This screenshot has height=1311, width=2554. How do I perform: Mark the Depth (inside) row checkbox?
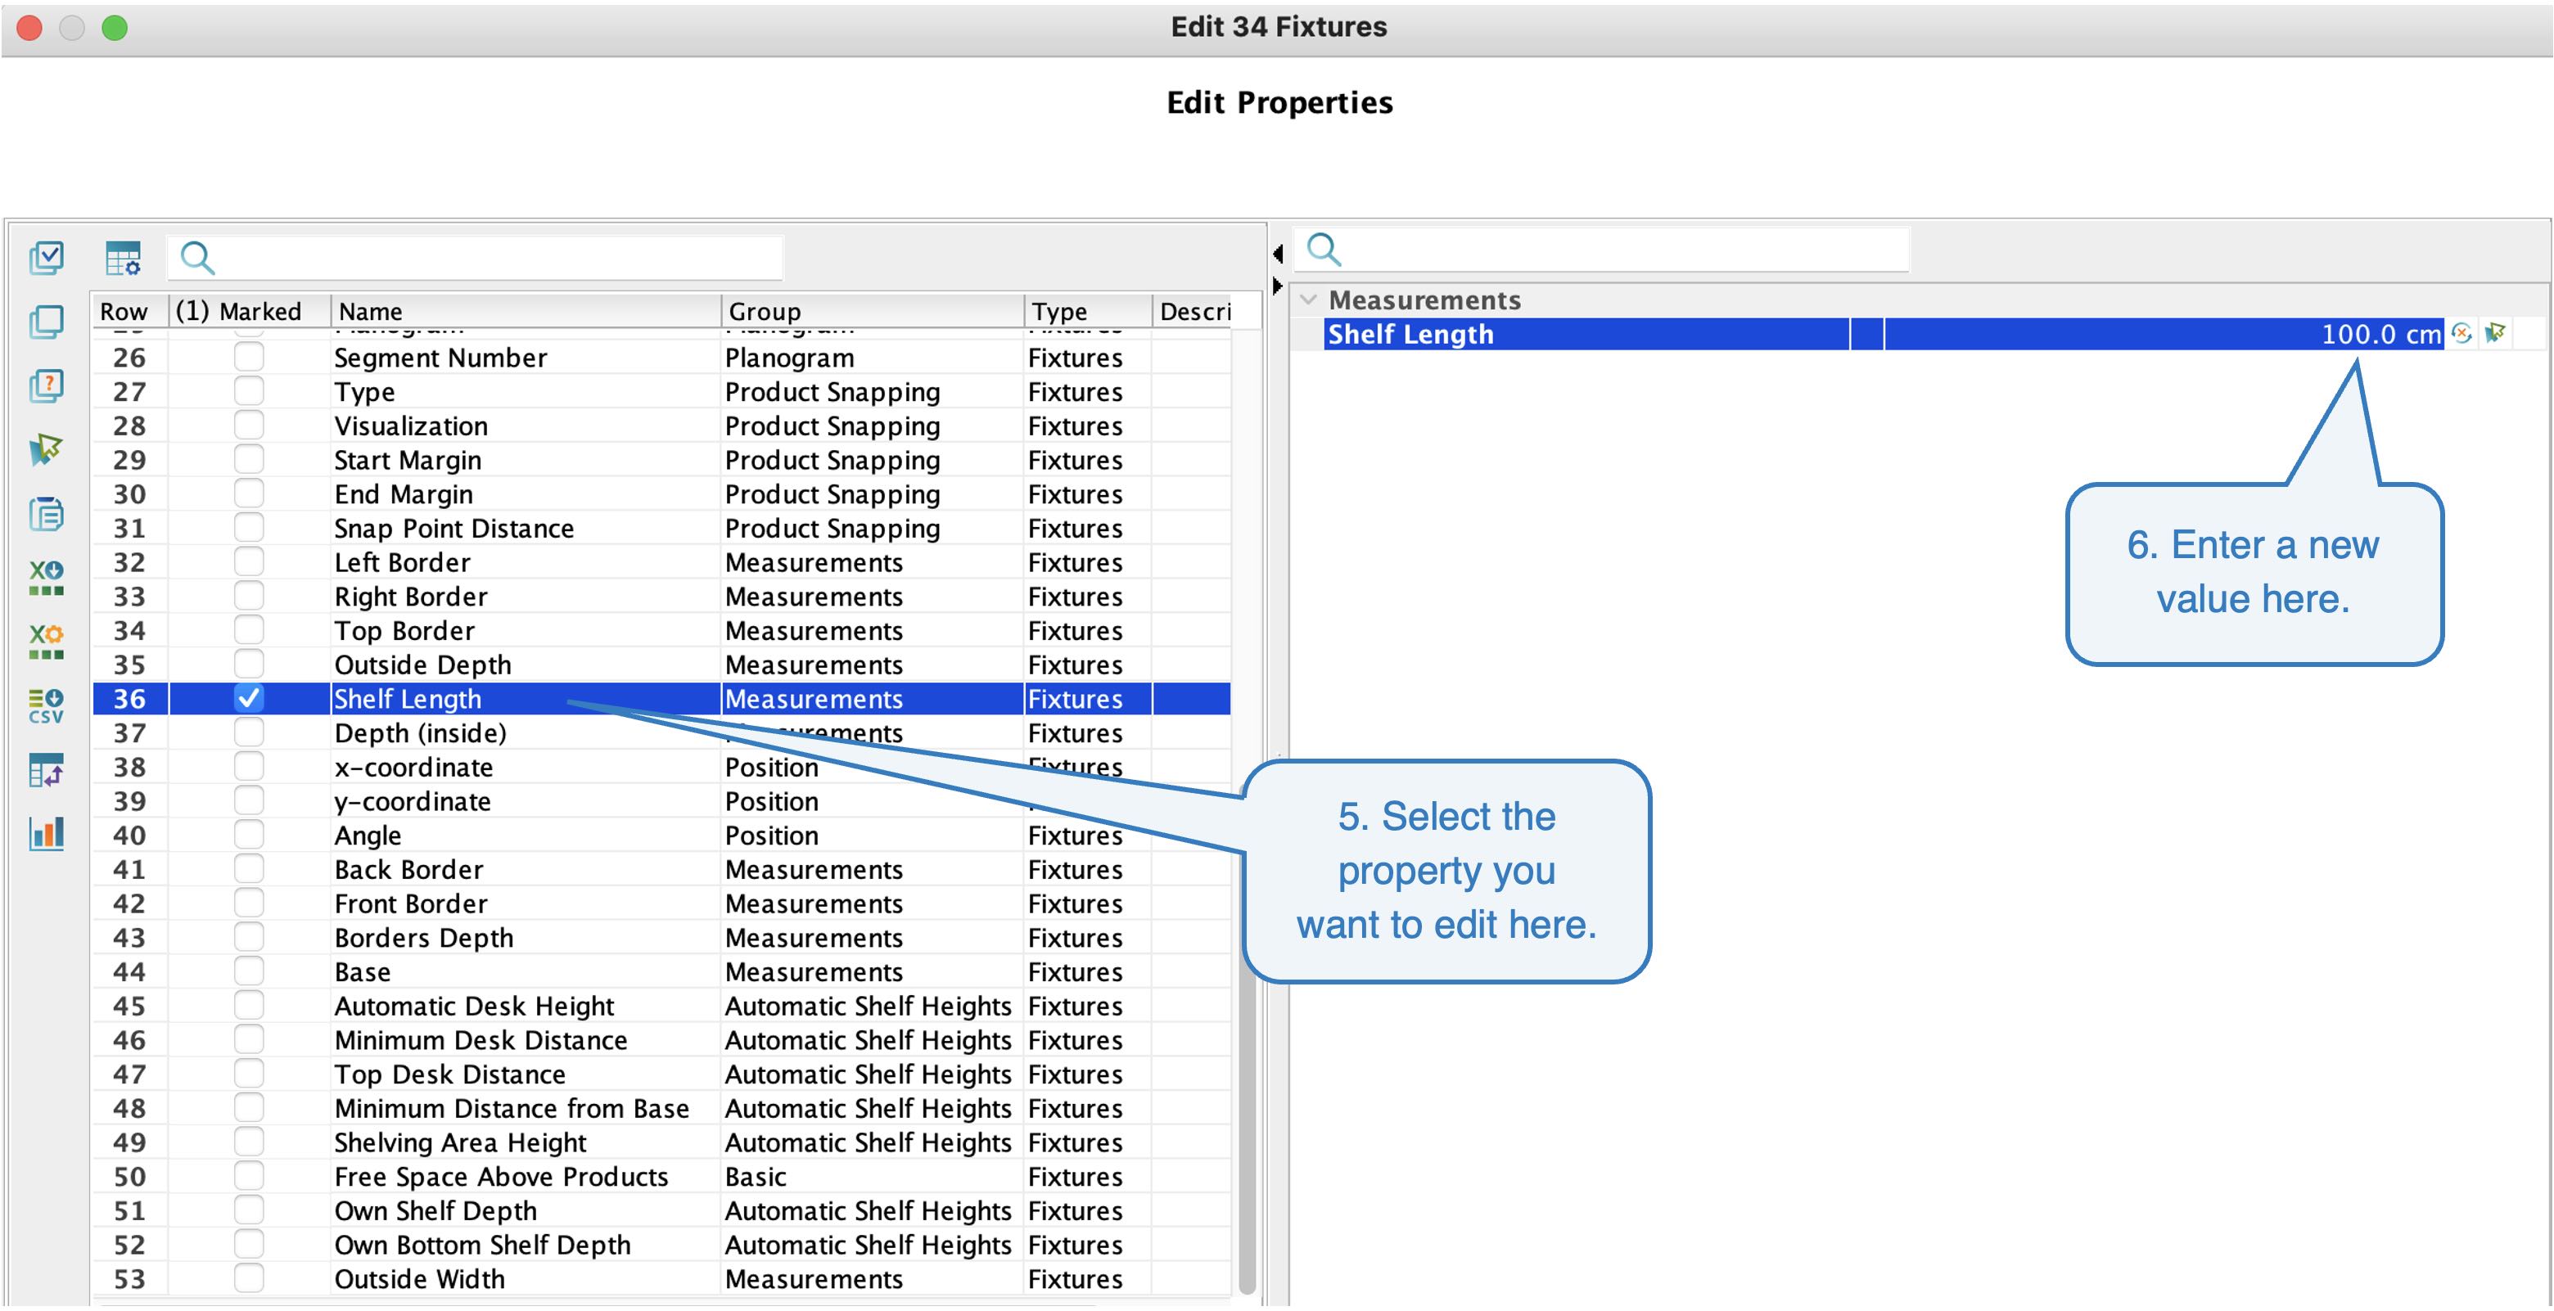(x=249, y=732)
